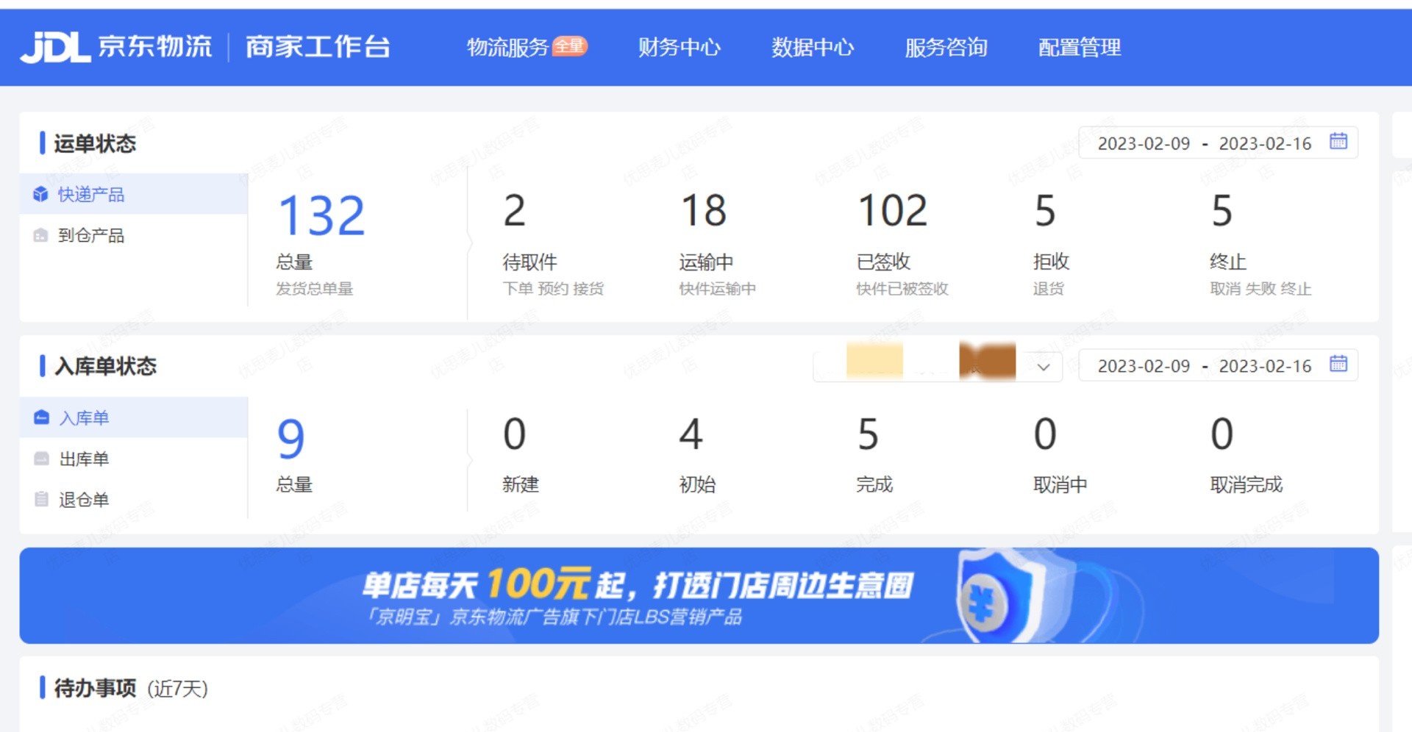Click the 发货总单量 description text
The width and height of the screenshot is (1412, 732).
coord(315,289)
